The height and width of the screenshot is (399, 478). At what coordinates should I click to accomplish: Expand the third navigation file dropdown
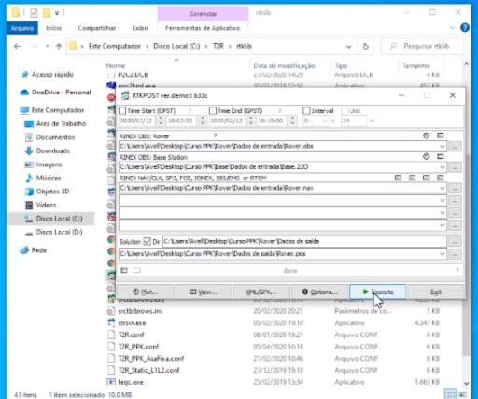(443, 213)
